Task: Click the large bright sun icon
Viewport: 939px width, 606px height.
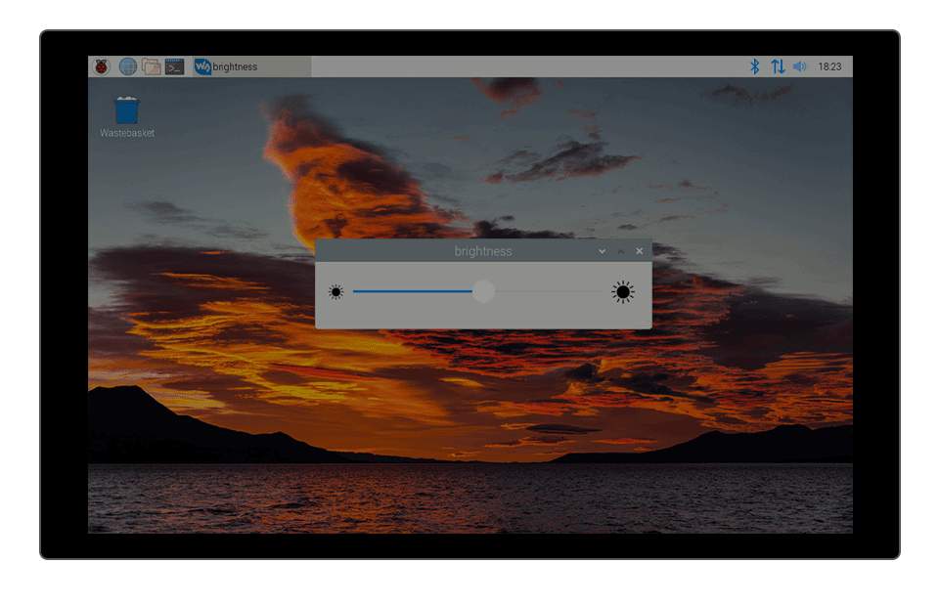Action: coord(623,292)
